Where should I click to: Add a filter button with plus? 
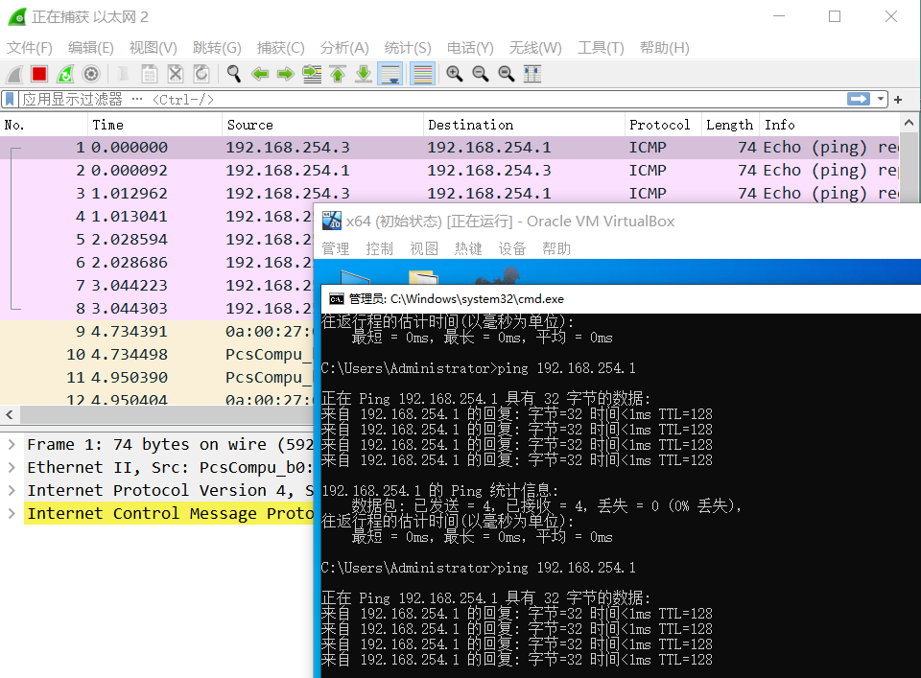tap(898, 100)
